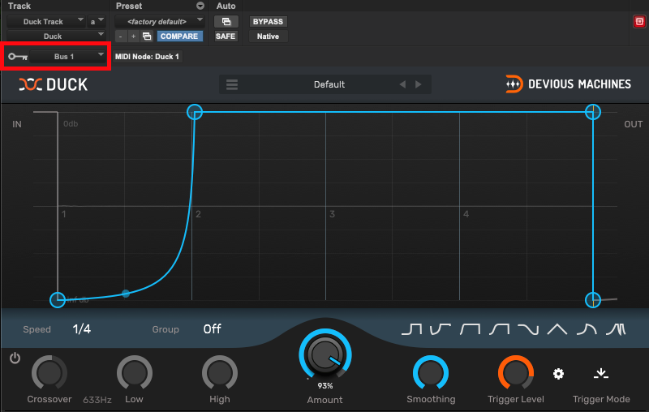The height and width of the screenshot is (412, 649).
Task: Go to previous preset arrow
Action: [402, 84]
